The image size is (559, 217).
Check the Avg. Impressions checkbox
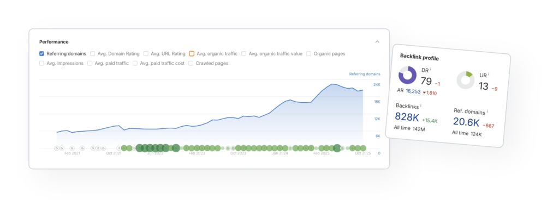pyautogui.click(x=41, y=64)
